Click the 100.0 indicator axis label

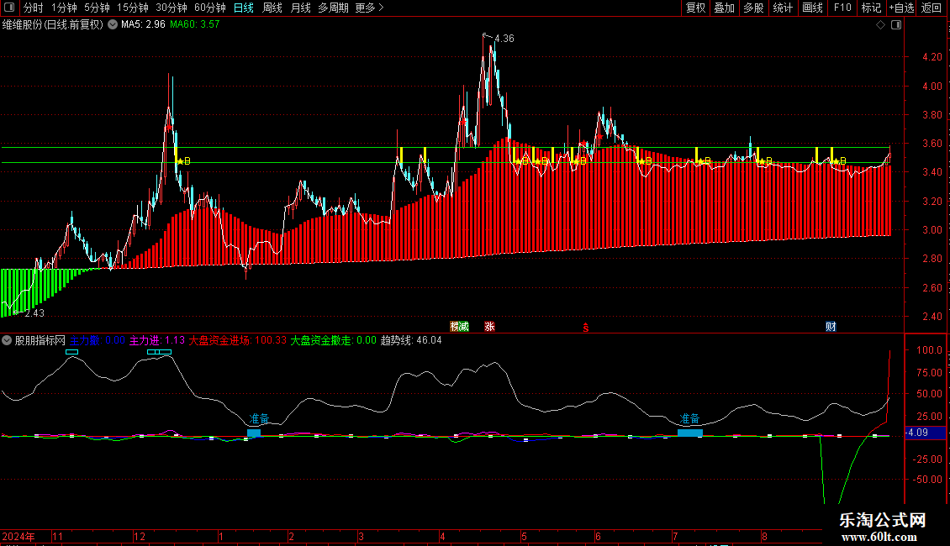tap(929, 350)
